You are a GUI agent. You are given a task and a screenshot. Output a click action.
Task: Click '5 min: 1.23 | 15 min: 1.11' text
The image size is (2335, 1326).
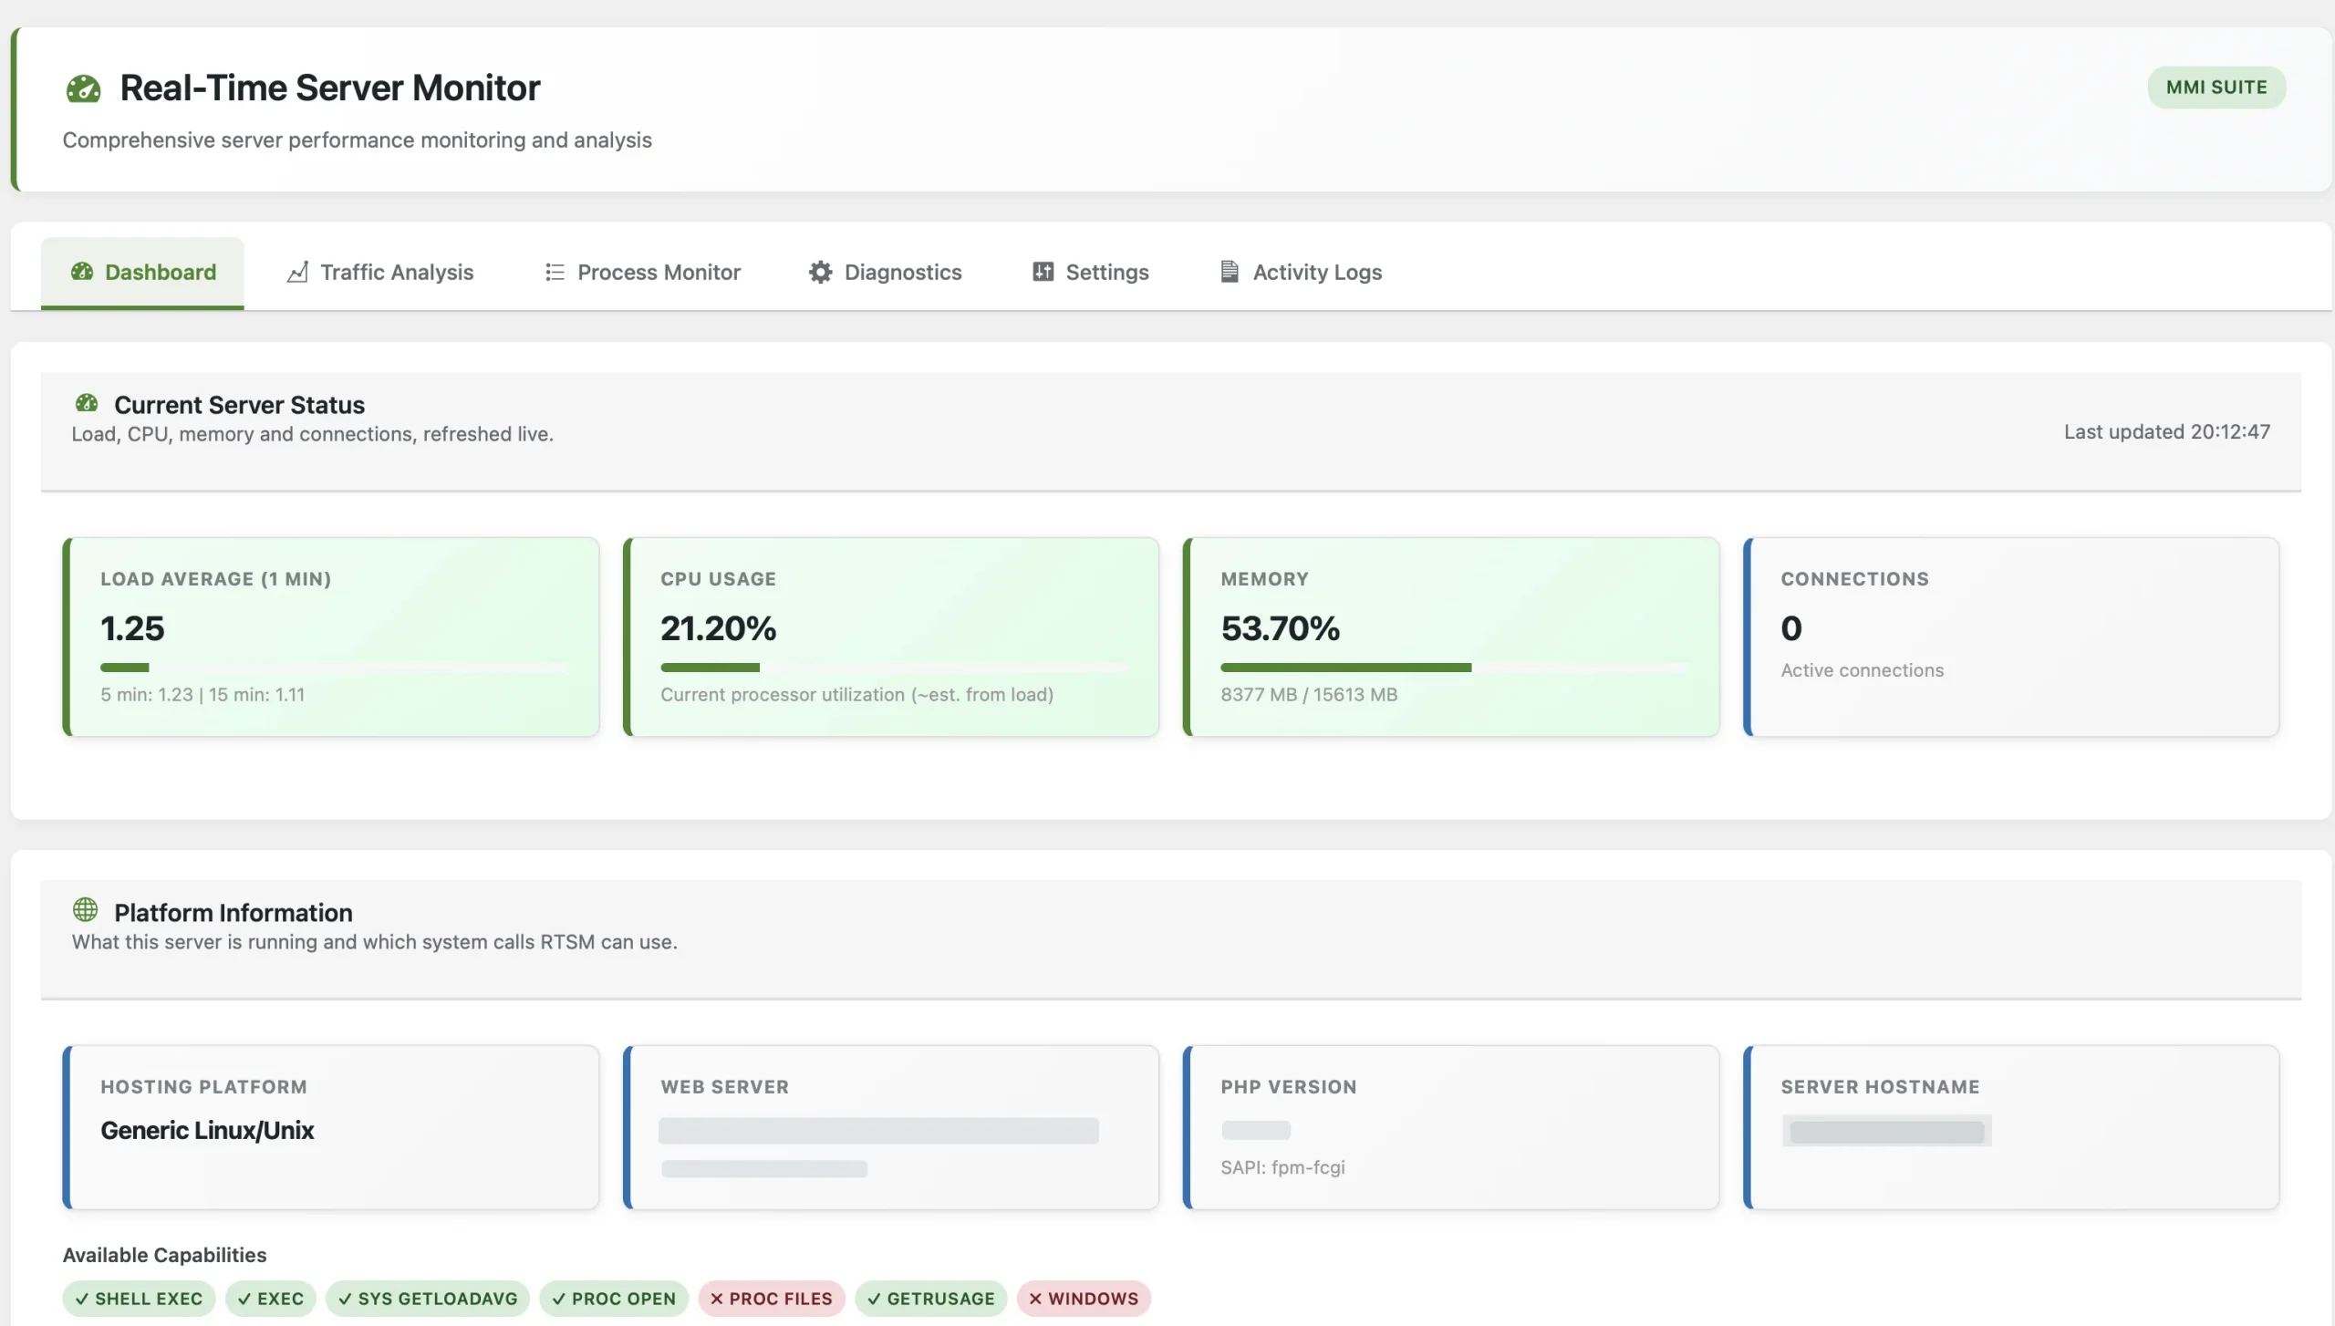click(202, 695)
